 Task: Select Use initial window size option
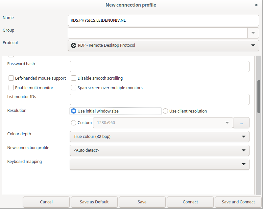[x=74, y=111]
